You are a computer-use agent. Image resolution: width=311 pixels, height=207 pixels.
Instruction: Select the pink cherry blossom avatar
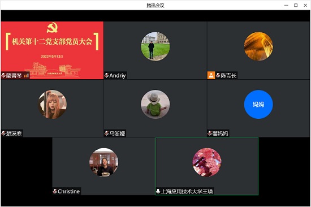207,162
